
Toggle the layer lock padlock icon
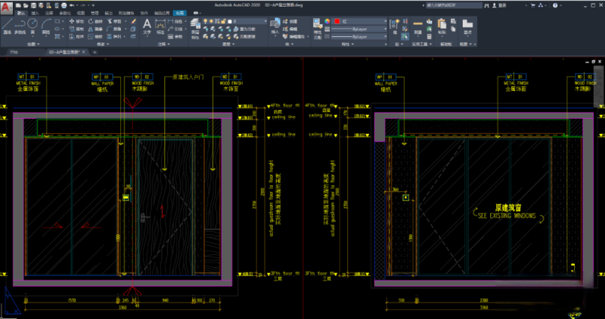coord(222,21)
